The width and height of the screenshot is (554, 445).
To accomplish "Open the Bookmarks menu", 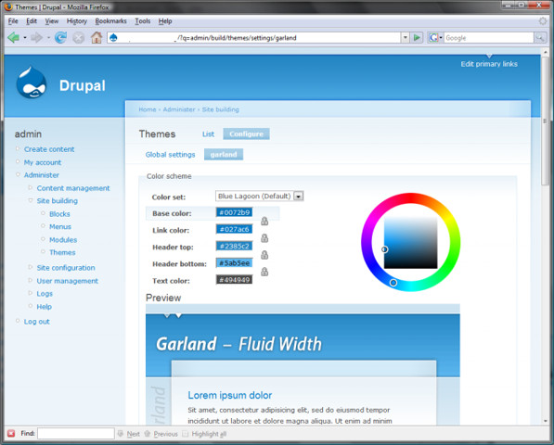I will 111,21.
